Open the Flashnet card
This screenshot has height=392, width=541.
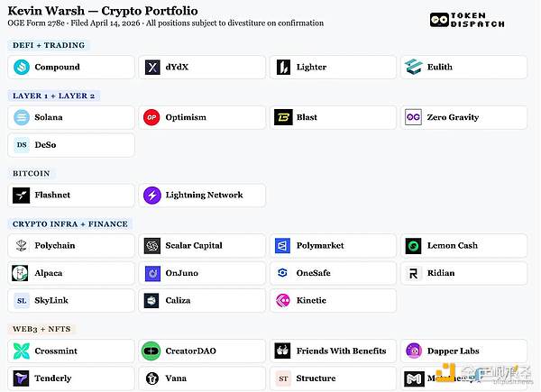coord(71,195)
